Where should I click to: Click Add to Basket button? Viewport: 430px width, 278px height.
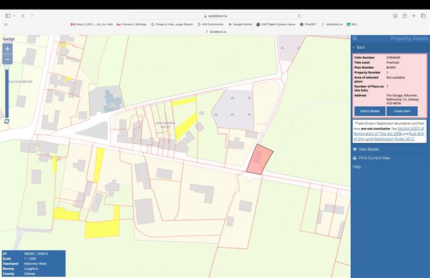(x=369, y=111)
